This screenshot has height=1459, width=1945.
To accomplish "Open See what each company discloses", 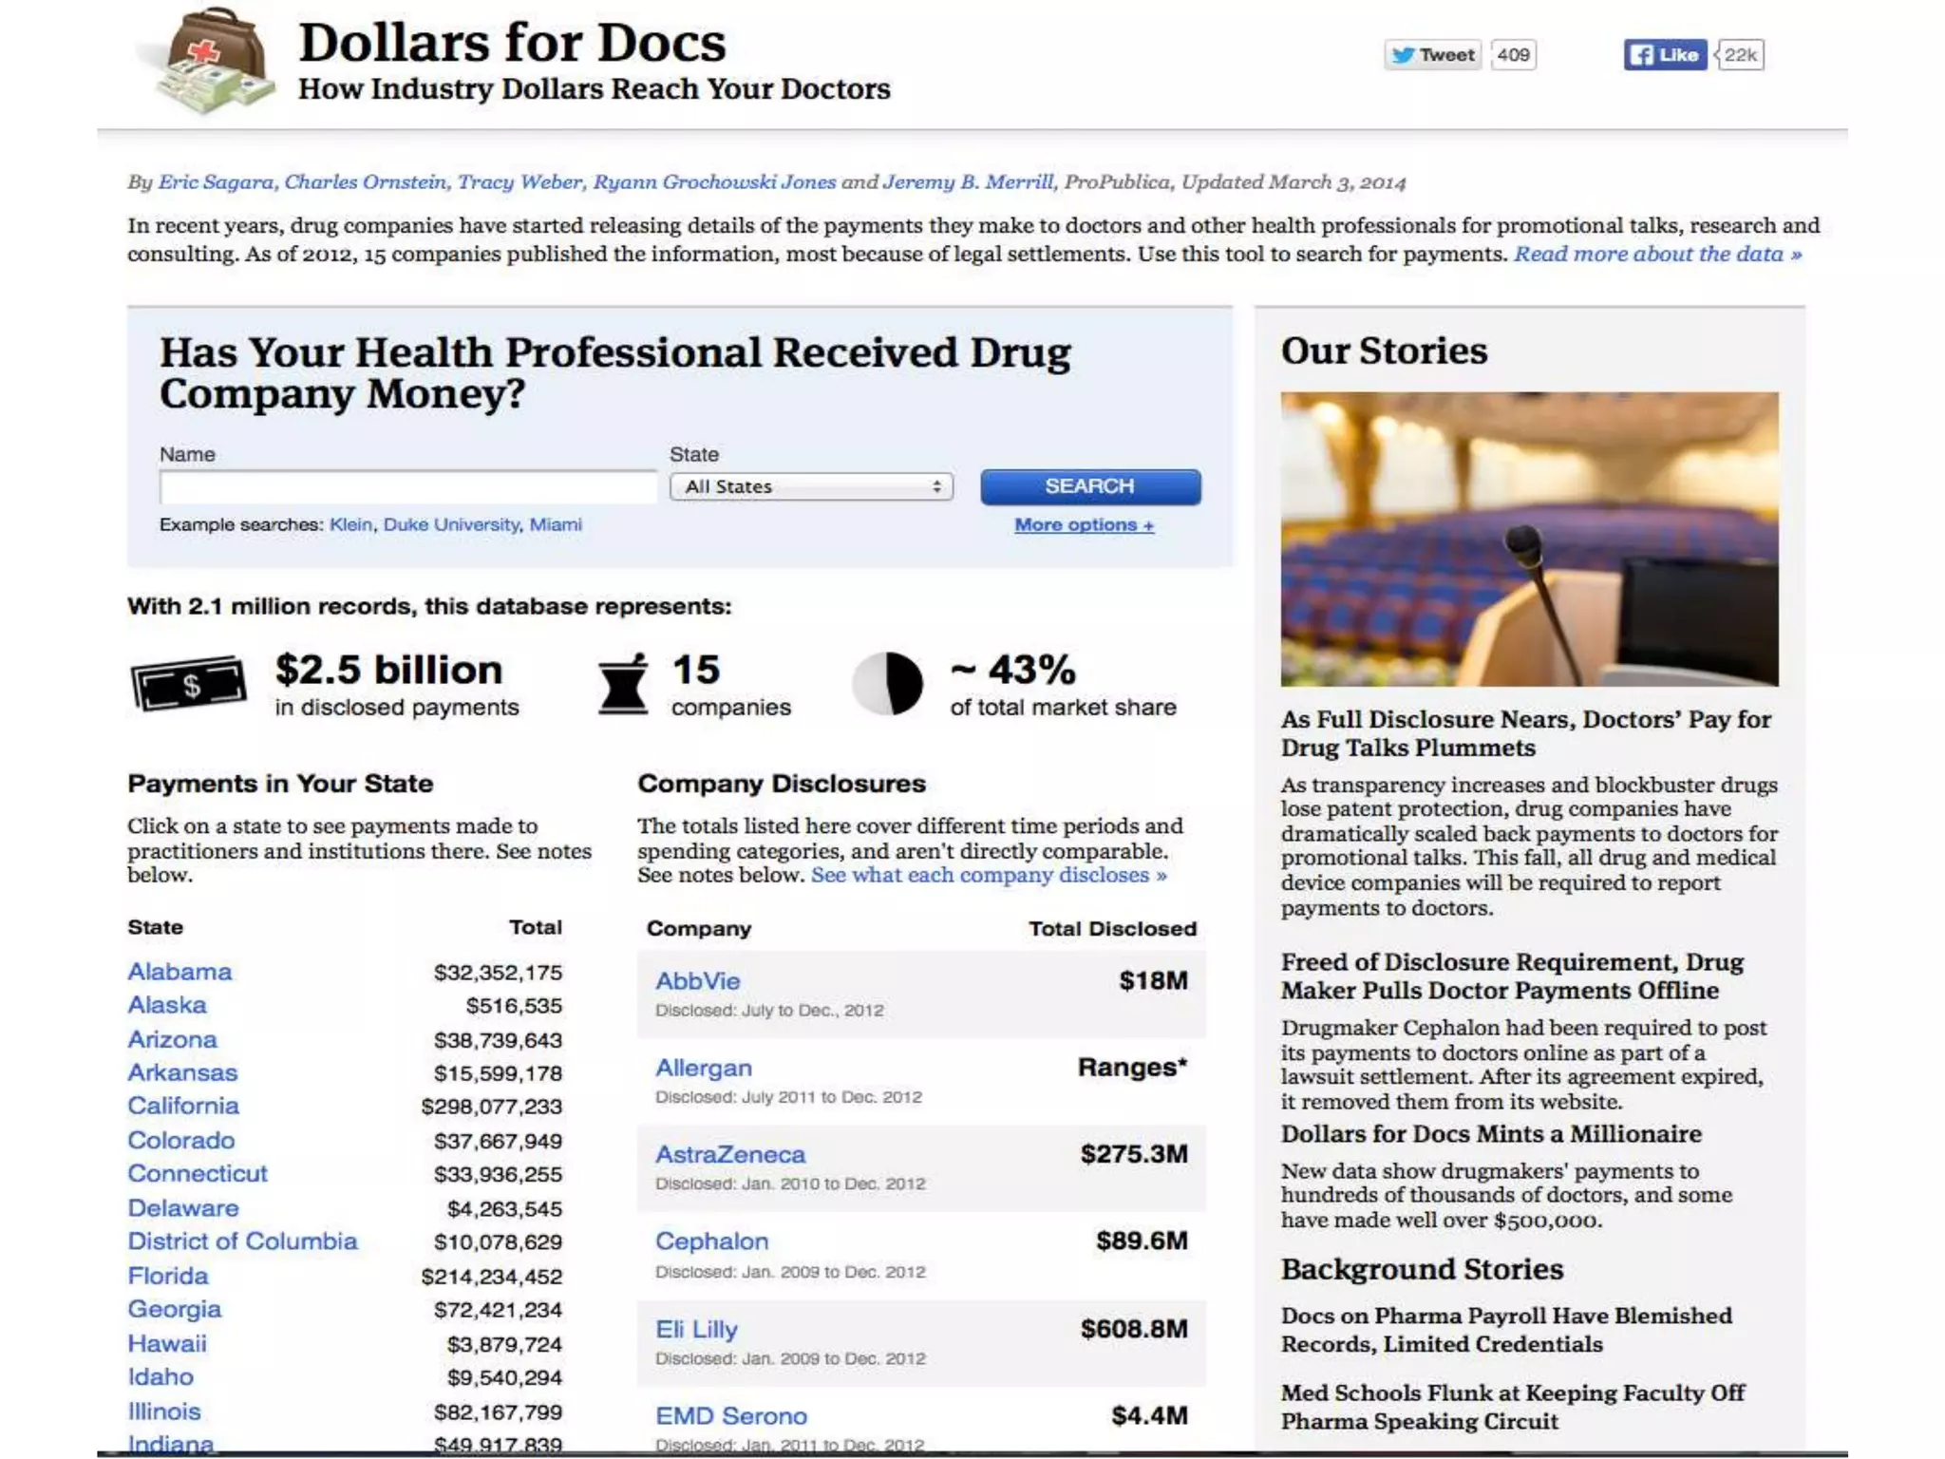I will 988,875.
